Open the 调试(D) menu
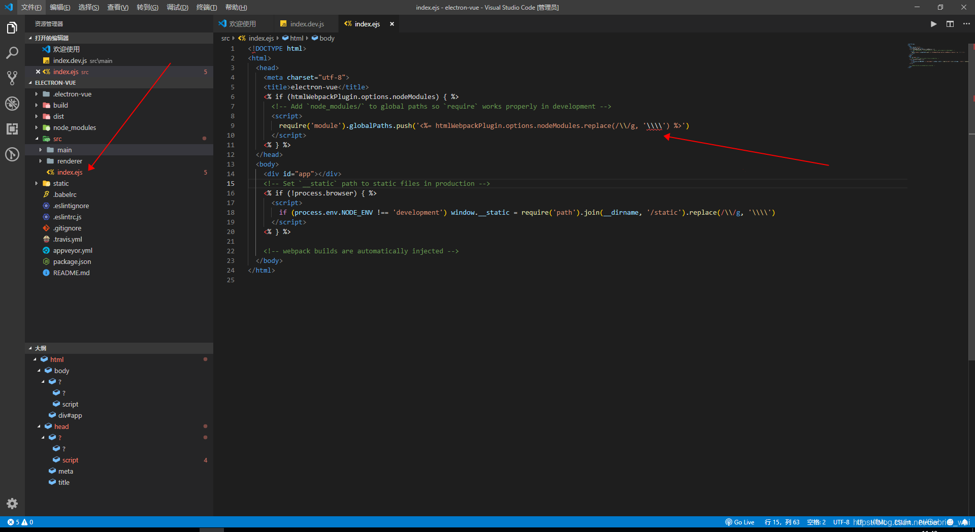The width and height of the screenshot is (975, 532). coord(177,7)
